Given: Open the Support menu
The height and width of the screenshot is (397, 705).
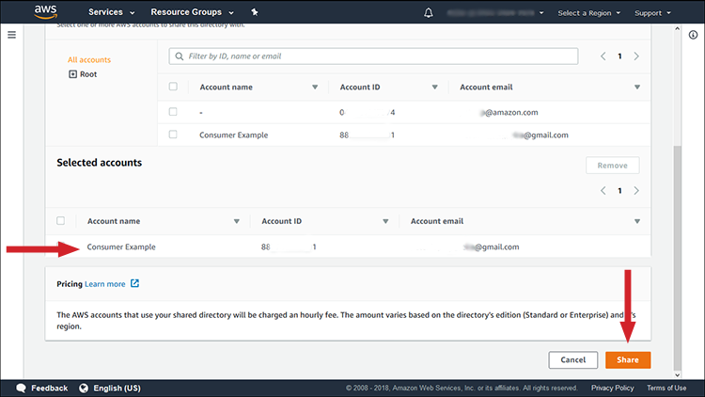Looking at the screenshot, I should tap(652, 13).
